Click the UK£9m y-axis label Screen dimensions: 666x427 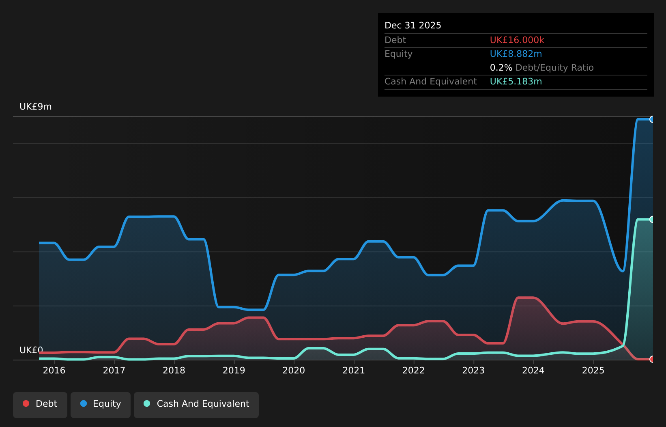[x=36, y=107]
